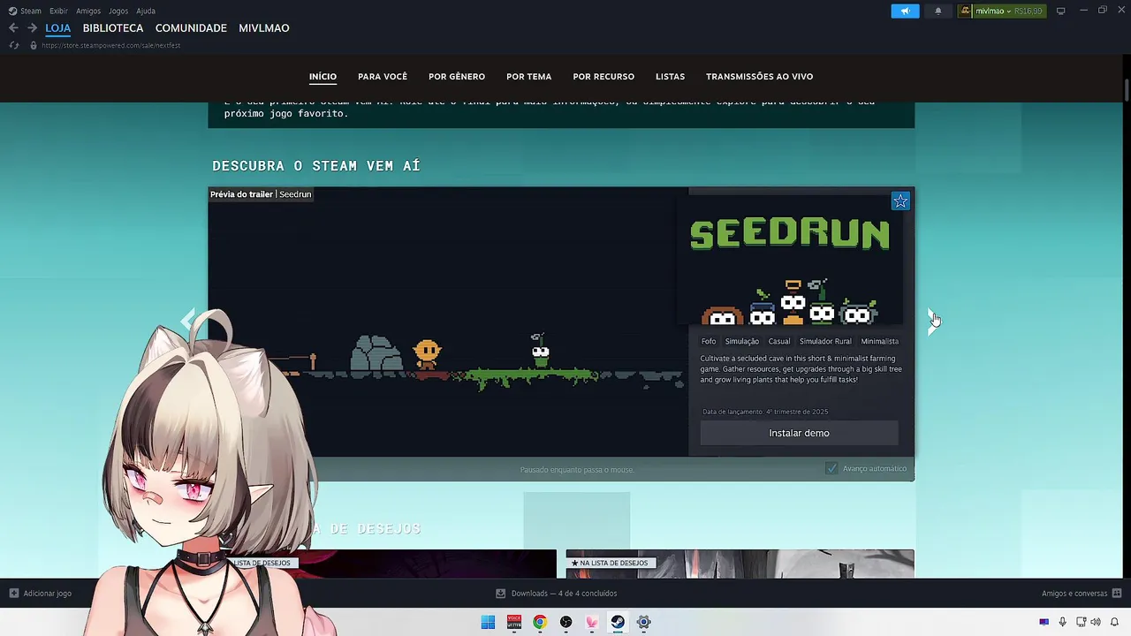Click the Instalar demo button
1131x636 pixels.
(799, 433)
